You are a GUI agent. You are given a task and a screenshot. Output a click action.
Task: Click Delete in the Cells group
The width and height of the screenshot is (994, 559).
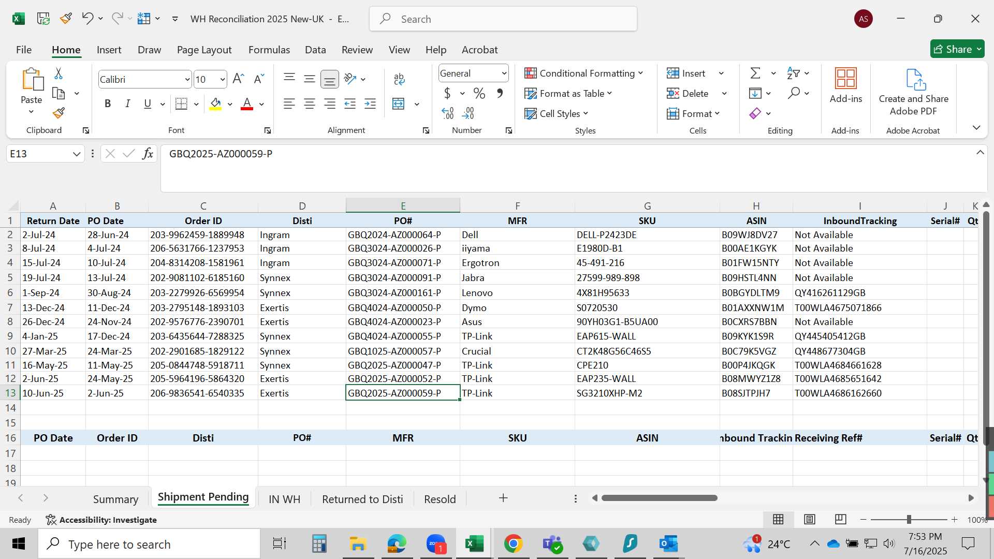pyautogui.click(x=688, y=93)
